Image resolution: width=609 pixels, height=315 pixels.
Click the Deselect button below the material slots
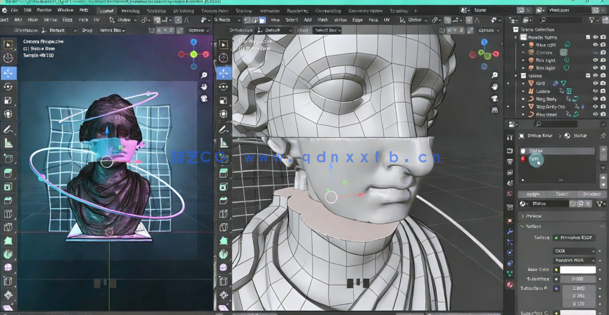[x=592, y=194]
